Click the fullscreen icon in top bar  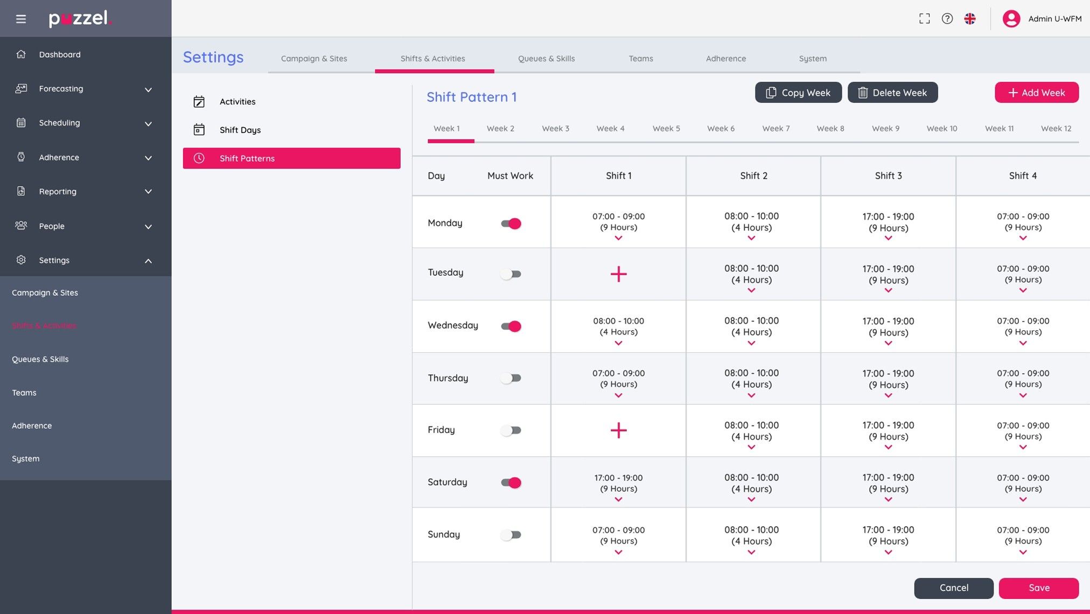925,18
